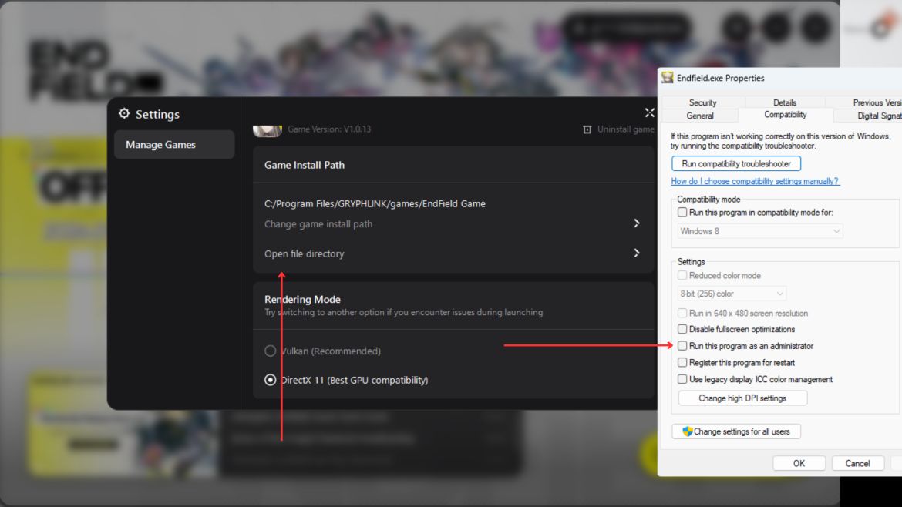Select DirectX 11 rendering mode option
This screenshot has width=902, height=507.
[271, 380]
